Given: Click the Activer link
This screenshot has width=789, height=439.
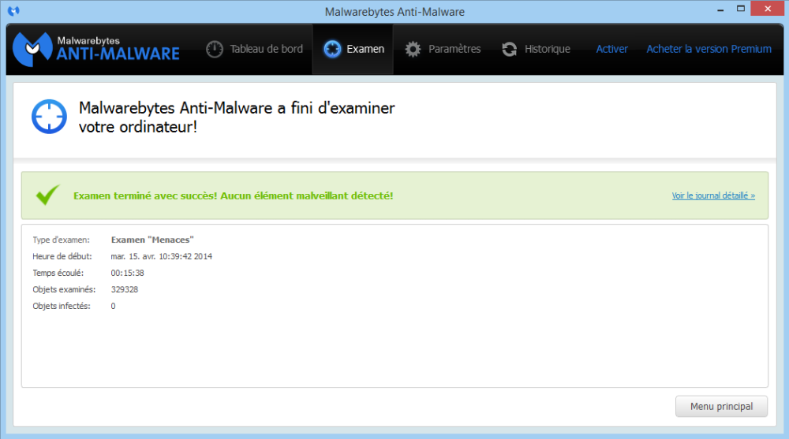Looking at the screenshot, I should (612, 50).
